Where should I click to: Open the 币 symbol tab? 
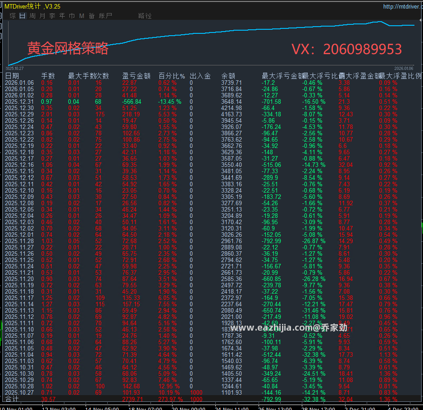tap(72, 16)
